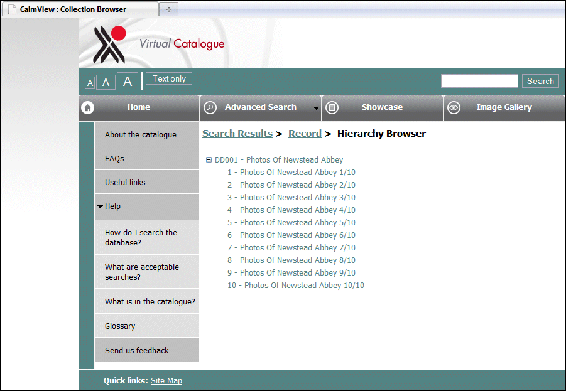Image resolution: width=566 pixels, height=391 pixels.
Task: Click the Showcase icon
Action: (x=332, y=107)
